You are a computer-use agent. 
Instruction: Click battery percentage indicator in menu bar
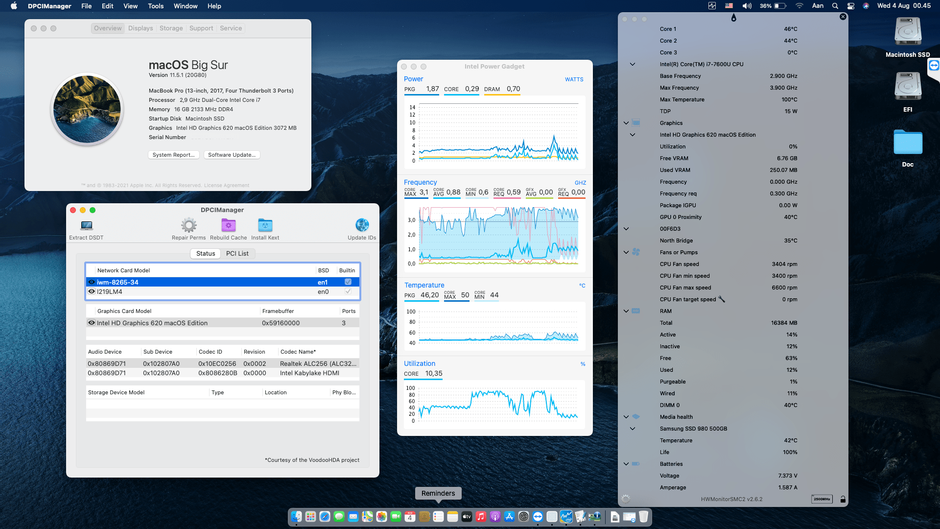click(773, 6)
